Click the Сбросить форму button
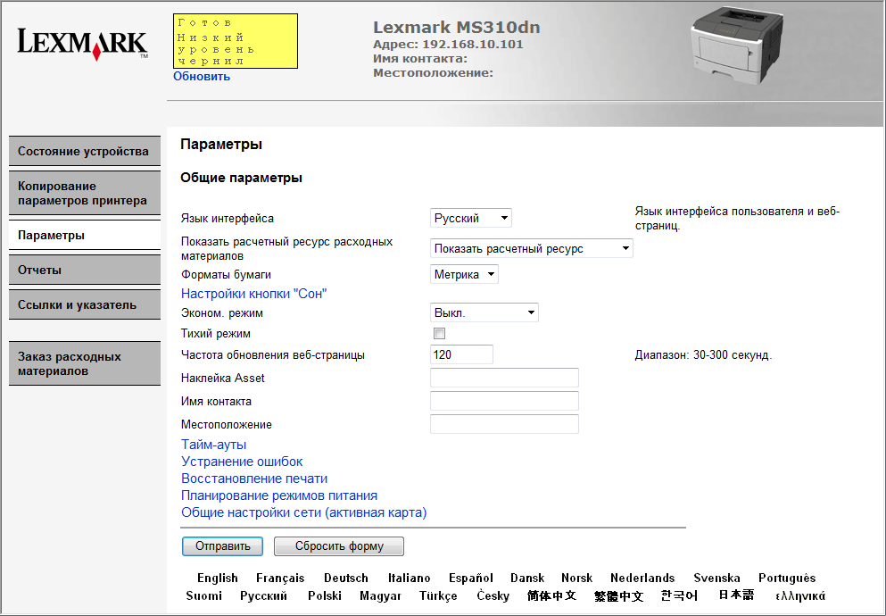Viewport: 886px width, 616px height. [339, 546]
